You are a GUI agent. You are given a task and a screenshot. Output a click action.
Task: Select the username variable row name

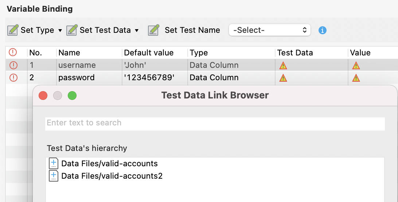(77, 65)
